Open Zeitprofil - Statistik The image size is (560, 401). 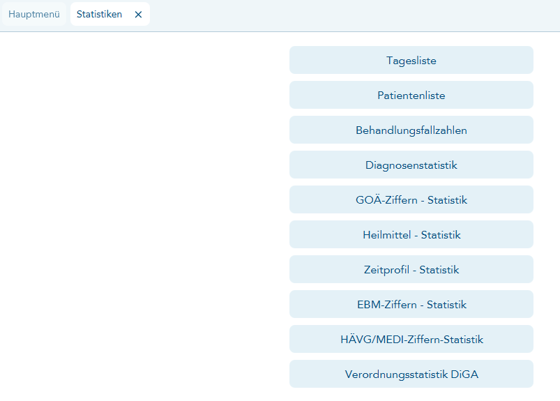tap(411, 269)
